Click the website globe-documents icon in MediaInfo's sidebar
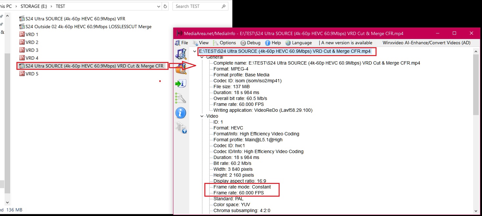The width and height of the screenshot is (482, 216). (181, 128)
